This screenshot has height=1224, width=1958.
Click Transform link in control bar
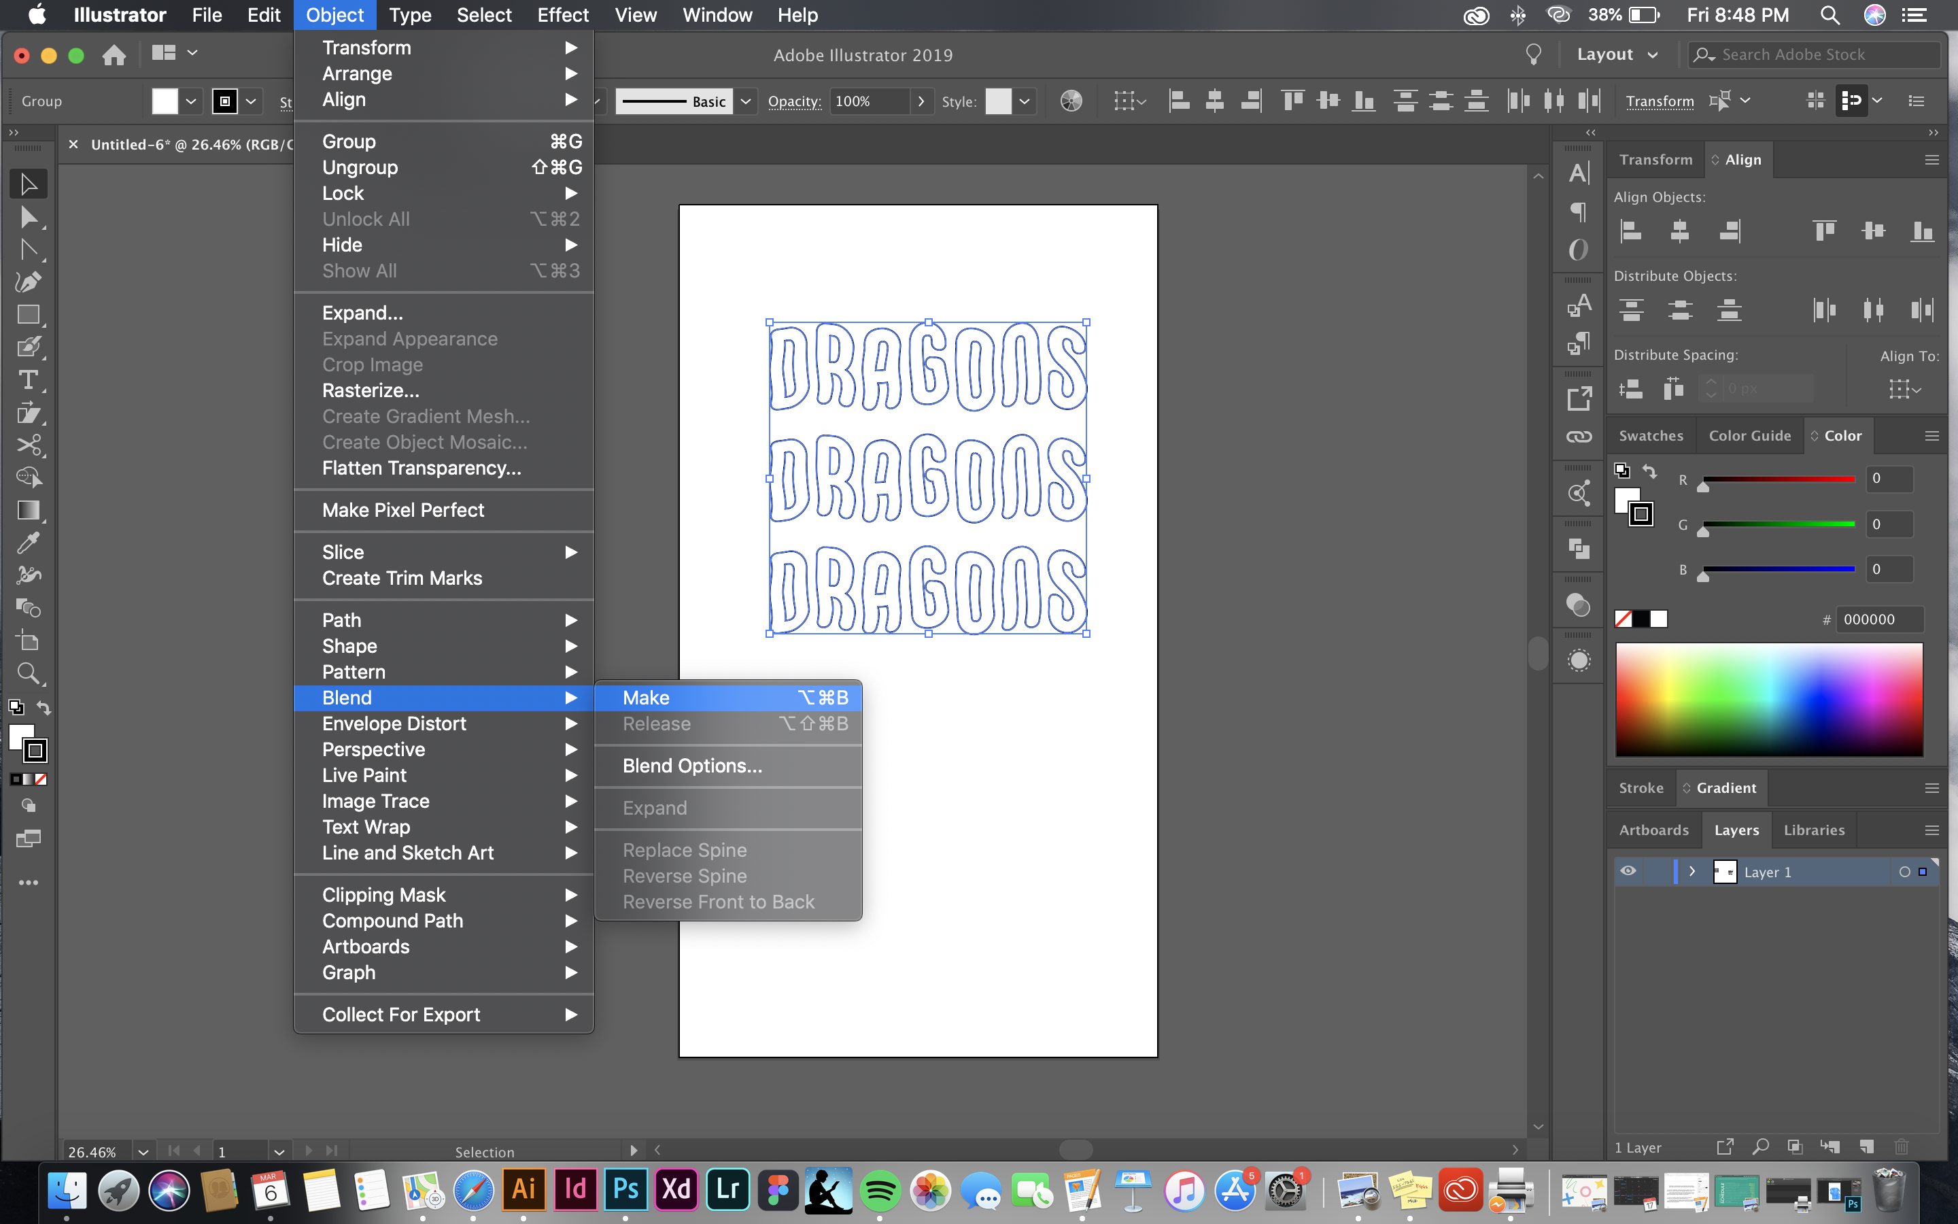coord(1660,101)
